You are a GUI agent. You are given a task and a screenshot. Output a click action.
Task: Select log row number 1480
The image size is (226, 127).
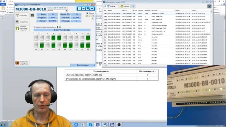(157, 13)
